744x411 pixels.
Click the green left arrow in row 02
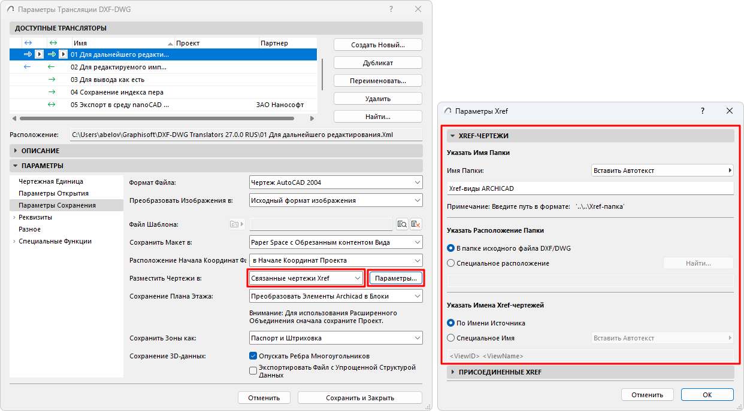[x=52, y=67]
